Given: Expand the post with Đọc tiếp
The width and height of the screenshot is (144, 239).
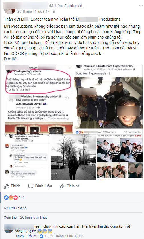Looking at the screenshot, I should pyautogui.click(x=11, y=59).
